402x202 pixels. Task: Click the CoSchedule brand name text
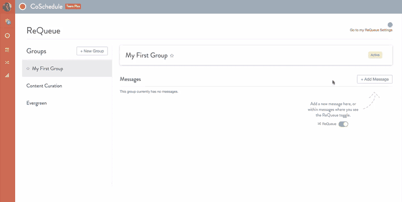[x=46, y=6]
